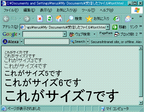Screen dimensions: 144x112
Task: Click the scrollbar down arrow
Action: click(141, 103)
